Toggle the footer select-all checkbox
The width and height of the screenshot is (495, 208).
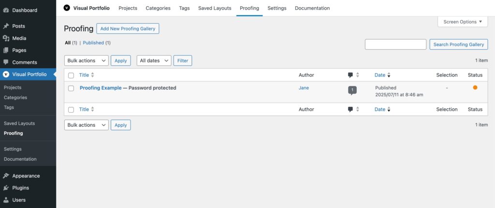coord(71,110)
